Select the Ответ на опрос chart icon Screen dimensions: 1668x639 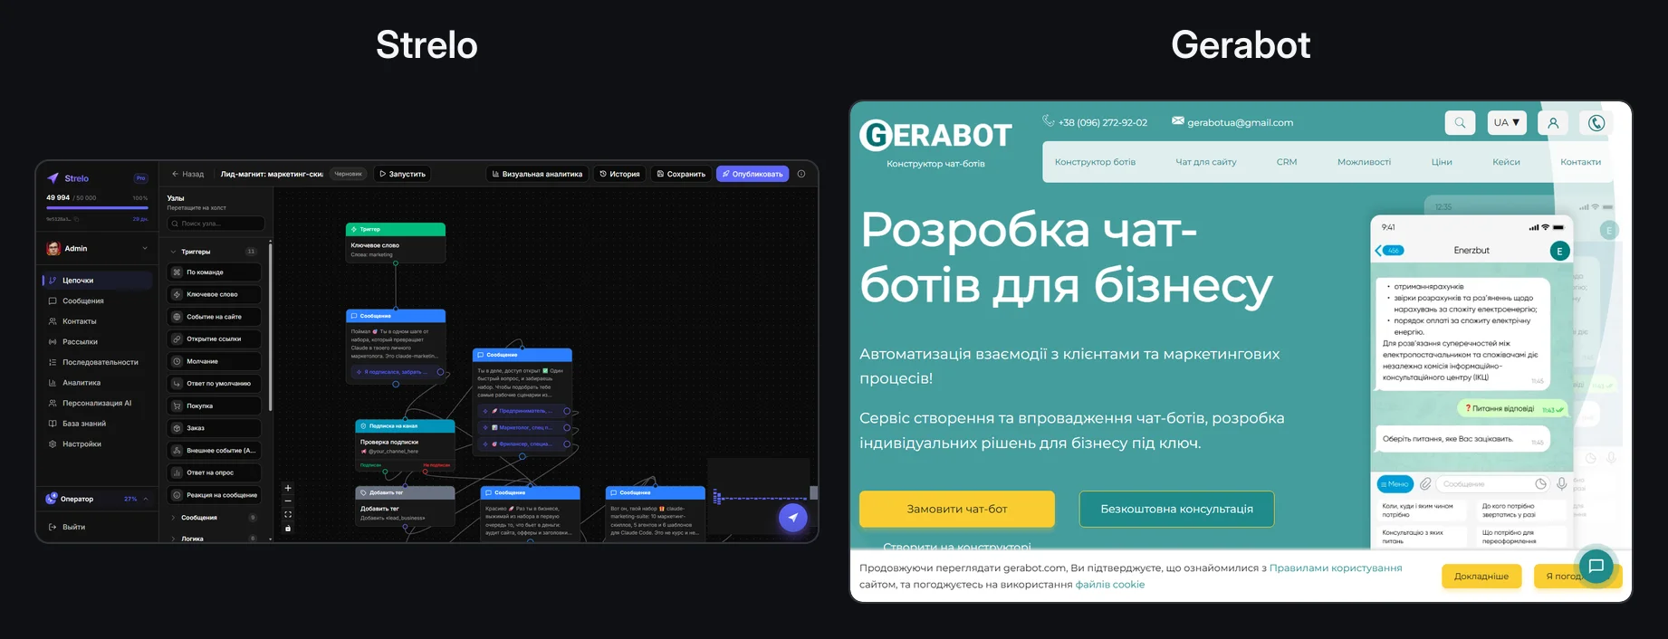coord(177,472)
